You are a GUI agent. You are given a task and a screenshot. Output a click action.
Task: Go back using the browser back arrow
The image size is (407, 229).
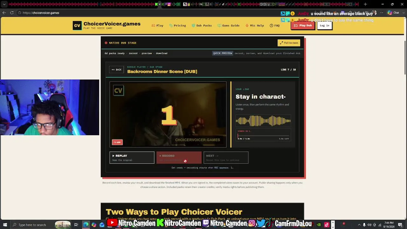[x=4, y=13]
